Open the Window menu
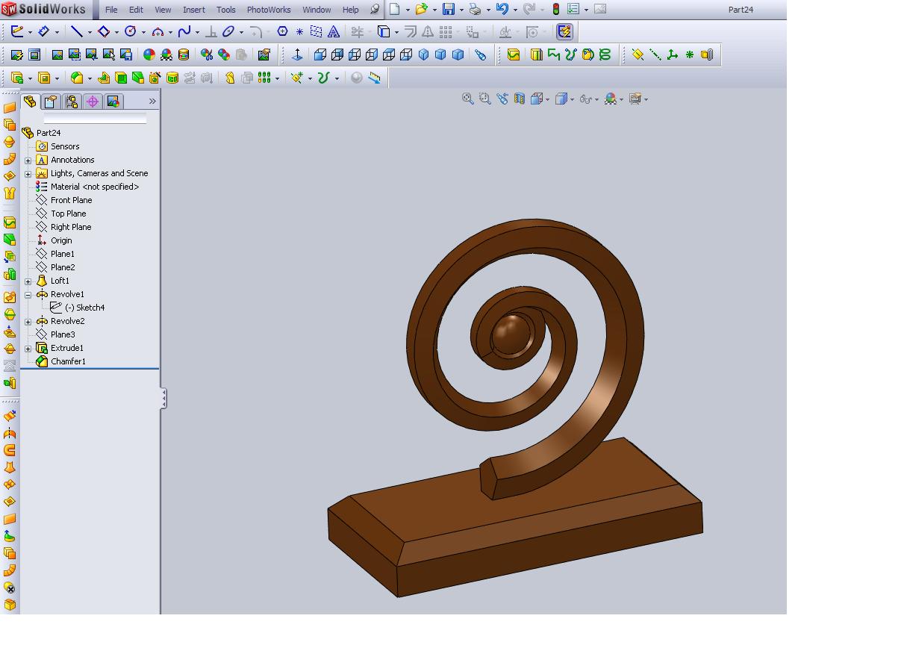Image resolution: width=907 pixels, height=648 pixels. tap(317, 10)
